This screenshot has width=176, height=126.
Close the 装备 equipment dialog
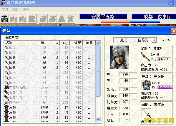click(174, 31)
